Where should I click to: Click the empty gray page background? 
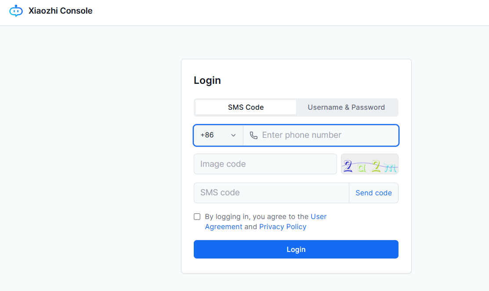coord(91,156)
